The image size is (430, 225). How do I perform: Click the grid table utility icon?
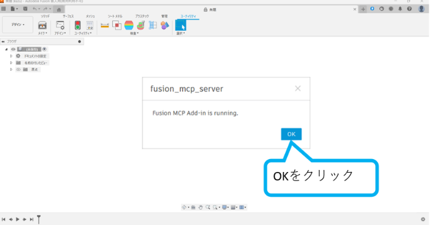pyautogui.click(x=90, y=25)
